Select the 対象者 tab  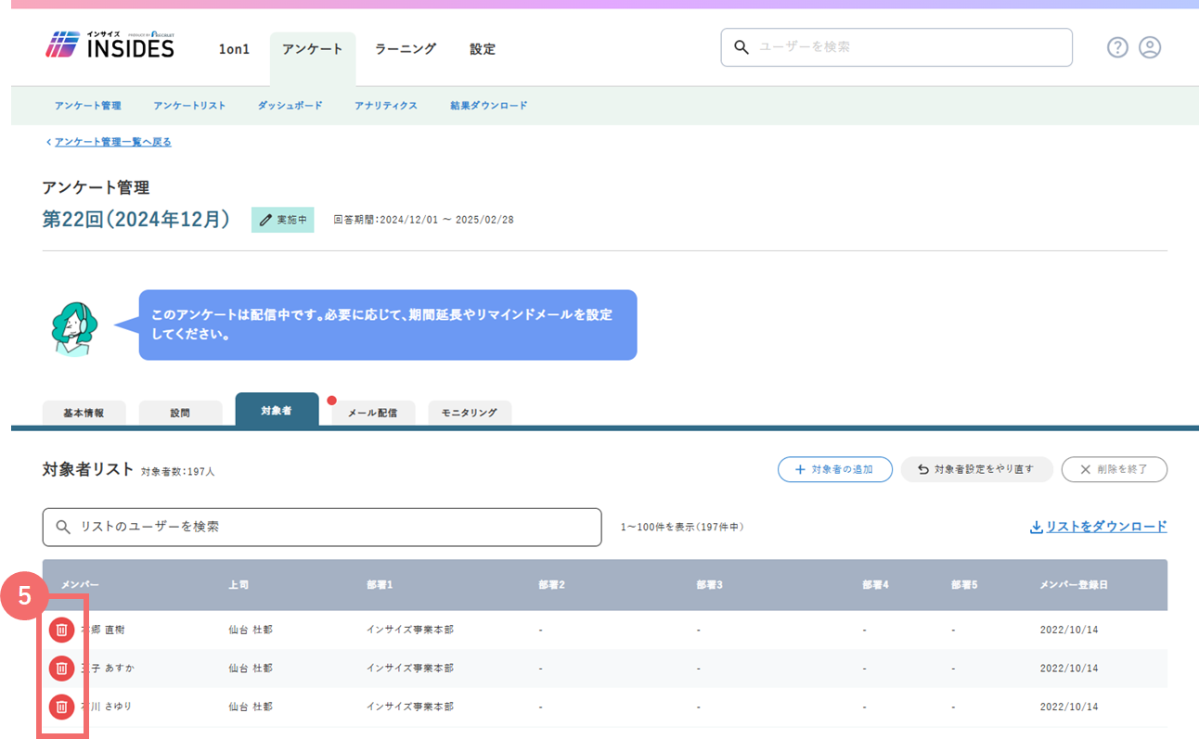coord(277,410)
